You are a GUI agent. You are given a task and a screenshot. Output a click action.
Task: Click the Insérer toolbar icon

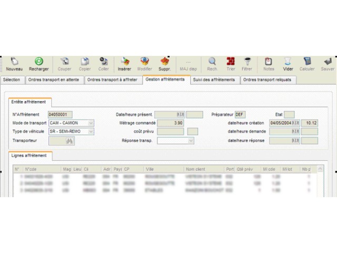pos(124,62)
